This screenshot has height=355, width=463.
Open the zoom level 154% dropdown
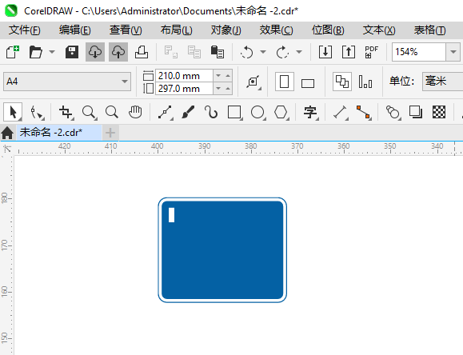pyautogui.click(x=453, y=52)
